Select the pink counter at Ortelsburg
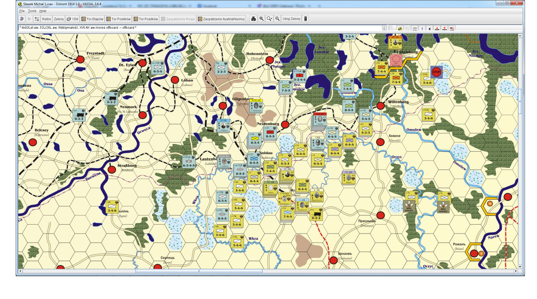This screenshot has height=299, width=537. [x=396, y=60]
